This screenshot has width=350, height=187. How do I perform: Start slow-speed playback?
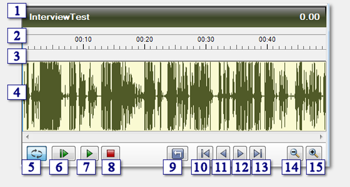[62, 153]
